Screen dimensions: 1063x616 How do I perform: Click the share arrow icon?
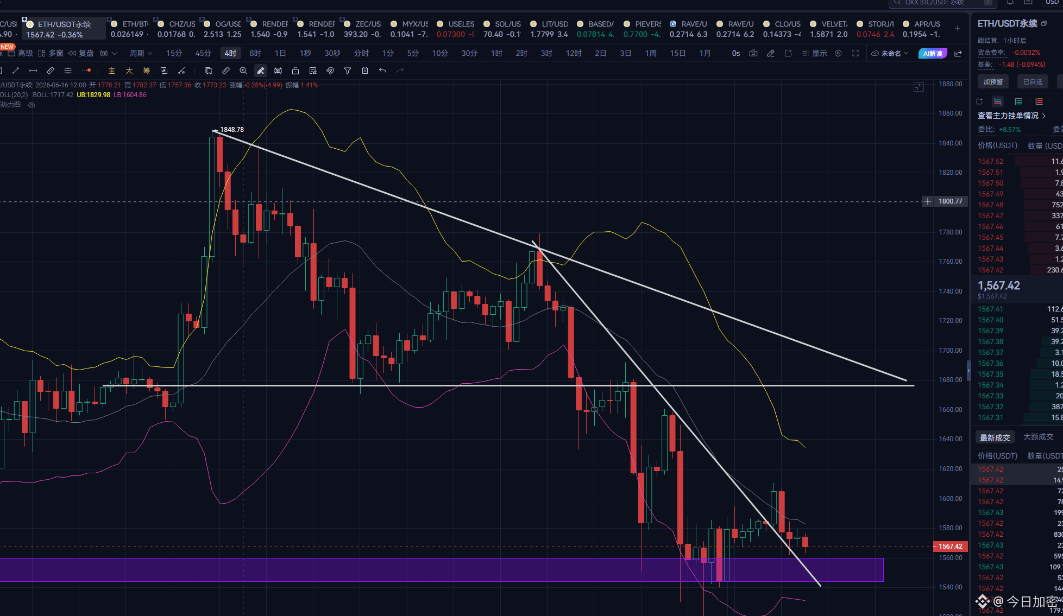pos(958,53)
